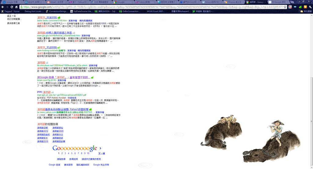Open the browser home page icon
313x169 pixels.
pyautogui.click(x=17, y=7)
